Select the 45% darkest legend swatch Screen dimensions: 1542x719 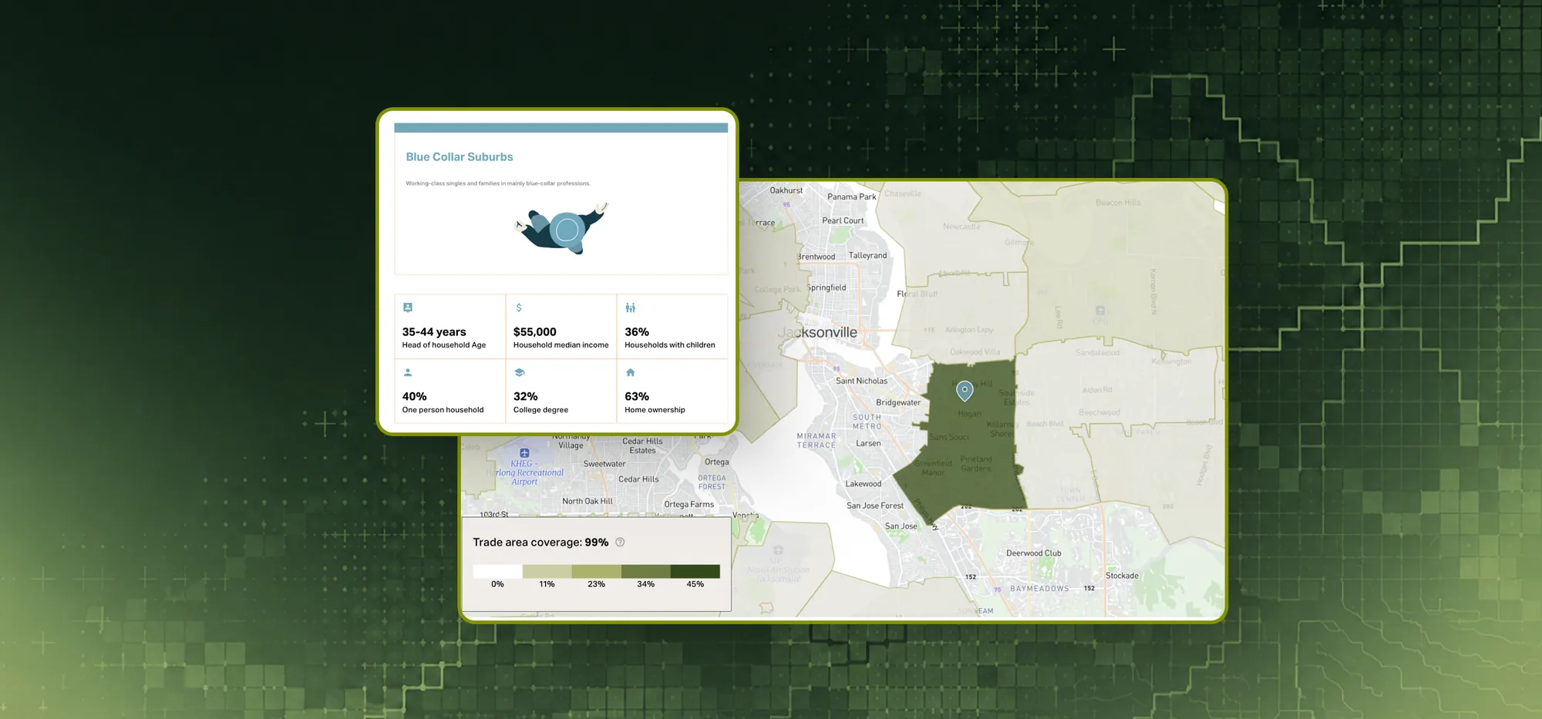tap(695, 571)
